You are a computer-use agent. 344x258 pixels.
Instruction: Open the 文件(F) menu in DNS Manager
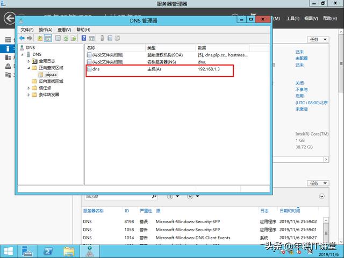click(x=27, y=30)
